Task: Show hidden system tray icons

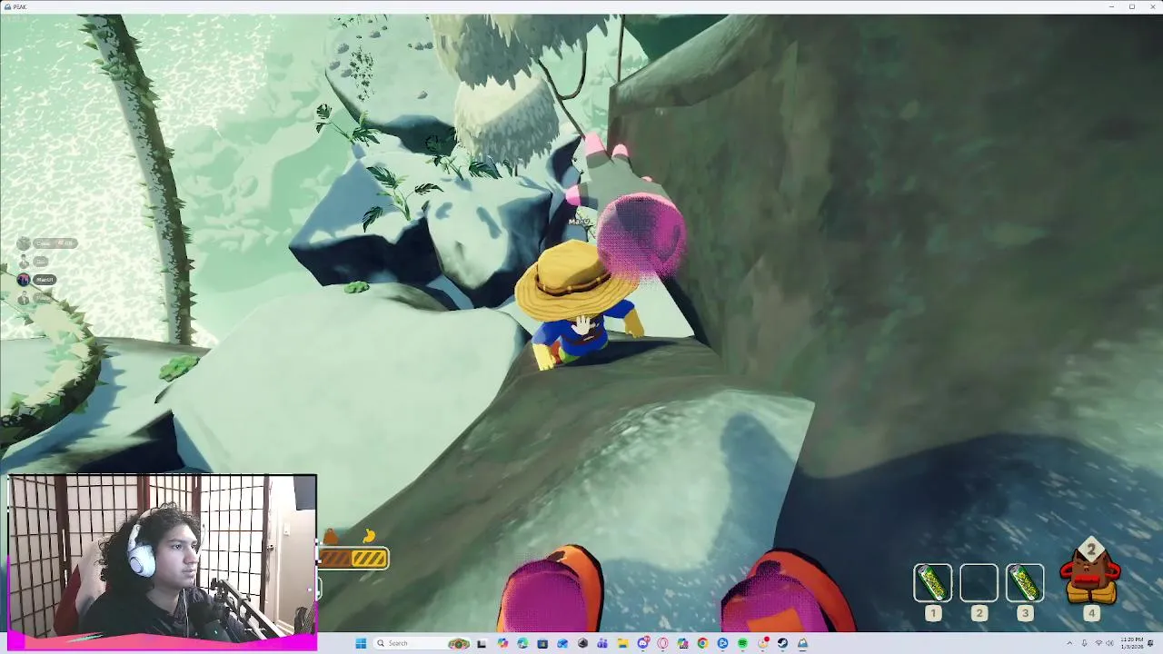Action: pyautogui.click(x=1069, y=643)
